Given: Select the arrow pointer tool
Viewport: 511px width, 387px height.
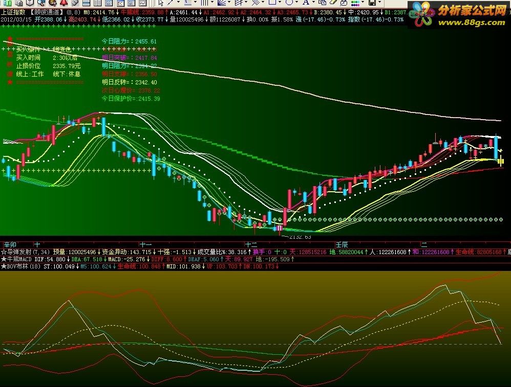Looking at the screenshot, I should [x=161, y=3].
